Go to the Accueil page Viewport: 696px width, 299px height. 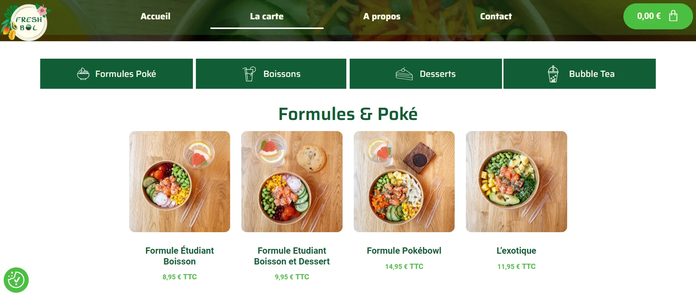tap(155, 16)
